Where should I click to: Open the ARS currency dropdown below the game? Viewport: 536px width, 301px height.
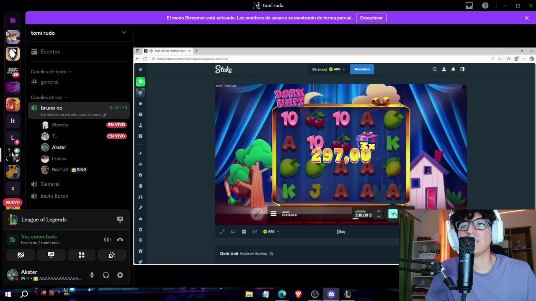(x=271, y=232)
